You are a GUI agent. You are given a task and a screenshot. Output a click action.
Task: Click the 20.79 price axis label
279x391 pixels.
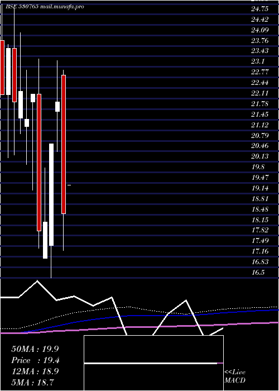tap(260, 136)
